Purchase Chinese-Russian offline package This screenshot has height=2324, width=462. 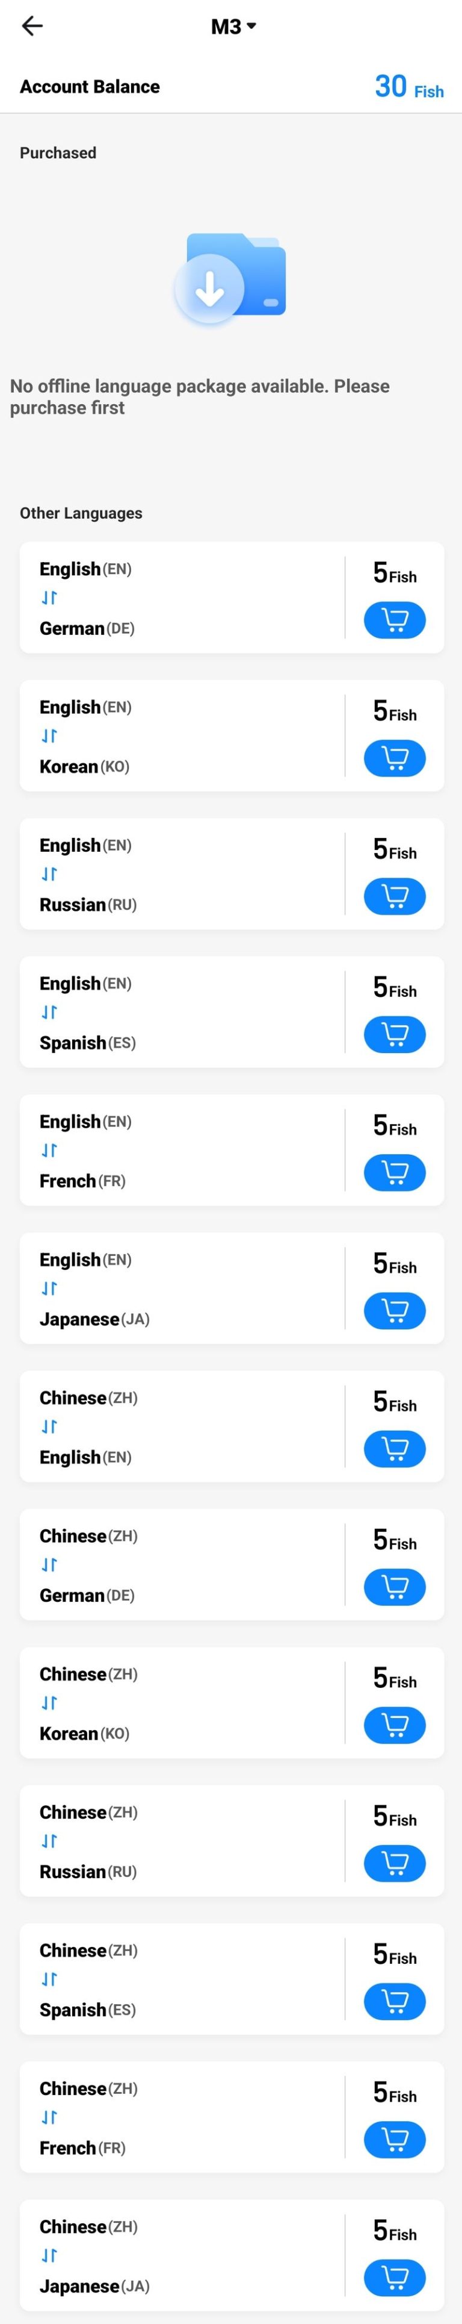pyautogui.click(x=395, y=1862)
